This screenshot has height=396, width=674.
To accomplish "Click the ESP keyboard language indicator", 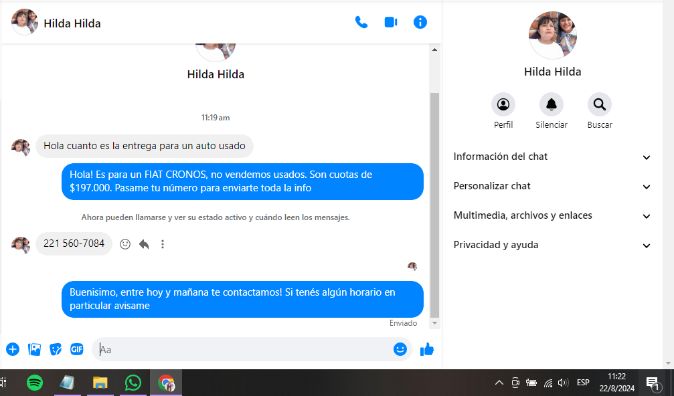I will click(x=583, y=382).
